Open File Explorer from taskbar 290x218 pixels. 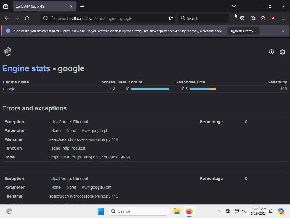click(x=177, y=211)
